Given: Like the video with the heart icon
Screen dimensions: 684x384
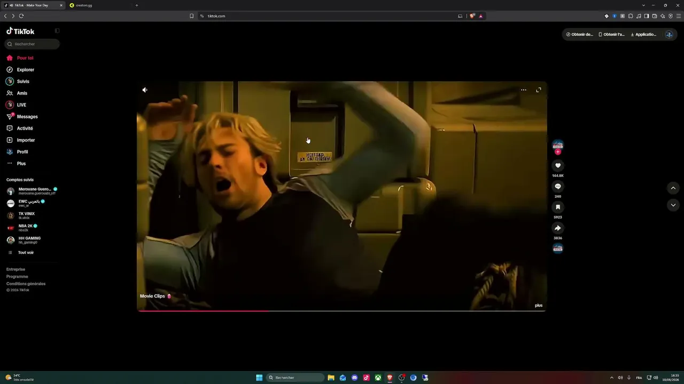Looking at the screenshot, I should tap(558, 166).
